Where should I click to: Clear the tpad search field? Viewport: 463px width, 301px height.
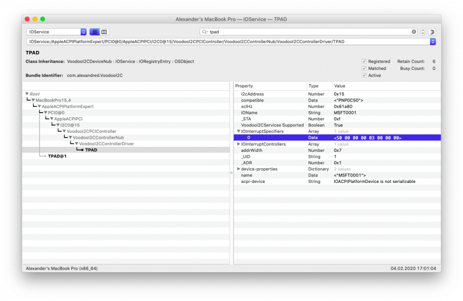tap(413, 31)
